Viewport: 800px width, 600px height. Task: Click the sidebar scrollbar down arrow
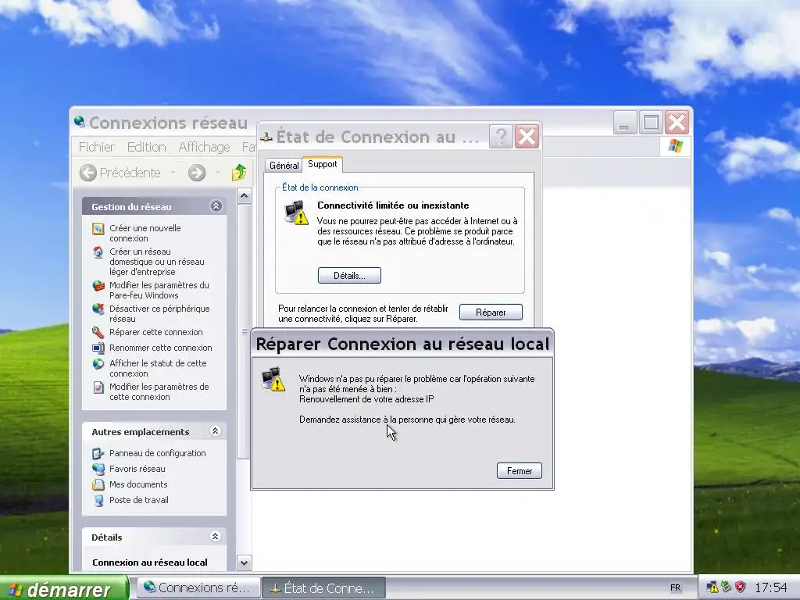pyautogui.click(x=245, y=562)
